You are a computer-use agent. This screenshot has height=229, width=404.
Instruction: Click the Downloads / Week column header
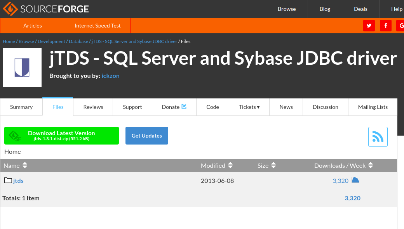tap(340, 165)
